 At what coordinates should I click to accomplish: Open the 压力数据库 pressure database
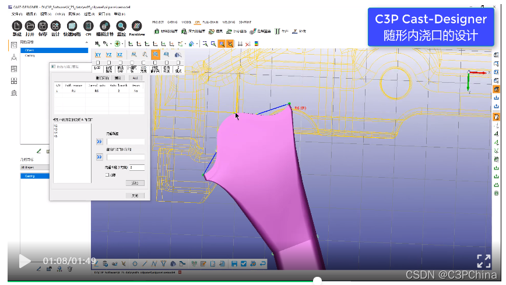(194, 31)
